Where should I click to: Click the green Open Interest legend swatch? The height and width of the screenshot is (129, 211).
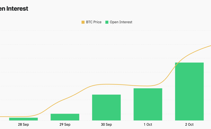pyautogui.click(x=107, y=22)
